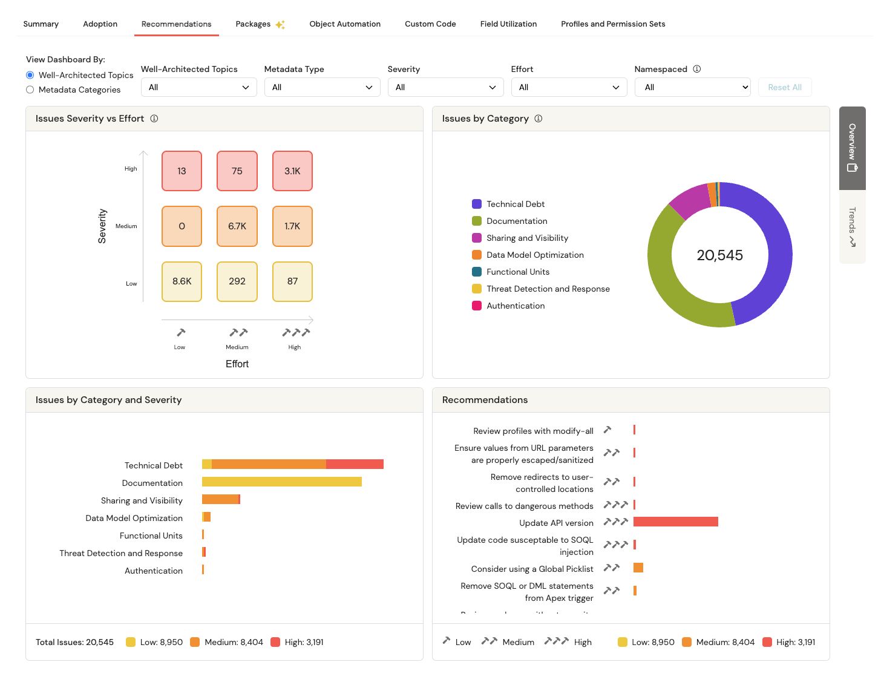Click the Documentation green legend swatch
This screenshot has height=685, width=884.
pyautogui.click(x=477, y=221)
